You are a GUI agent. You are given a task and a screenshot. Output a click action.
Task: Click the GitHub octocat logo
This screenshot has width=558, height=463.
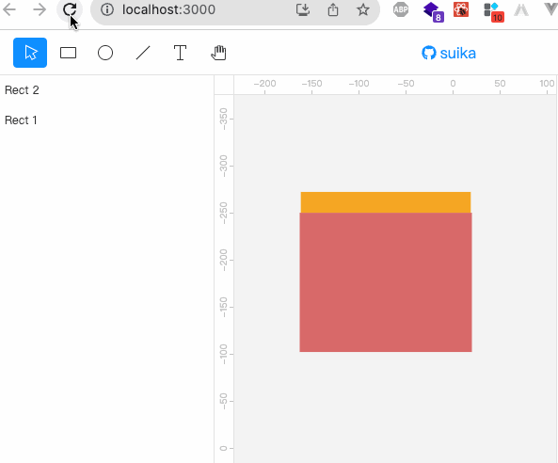point(429,53)
